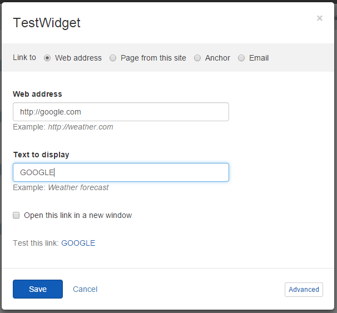This screenshot has width=337, height=313.
Task: Enable the open in new window checkbox
Action: point(16,215)
